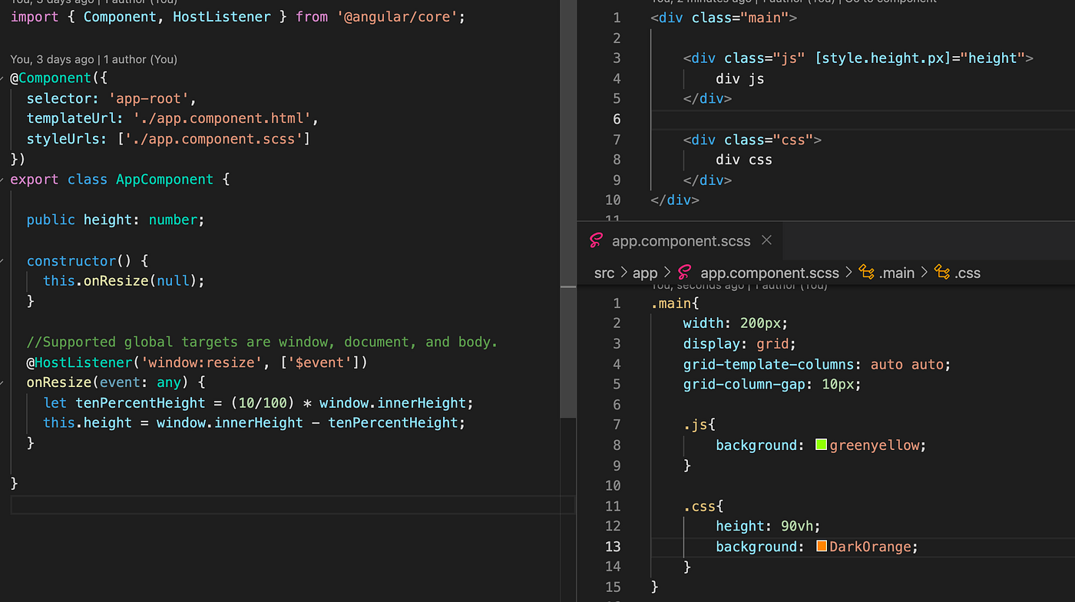
Task: Collapse the @Component decorator fold arrow
Action: point(2,78)
